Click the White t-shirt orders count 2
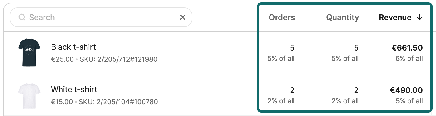Viewport: 436px width, 116px height. click(292, 90)
